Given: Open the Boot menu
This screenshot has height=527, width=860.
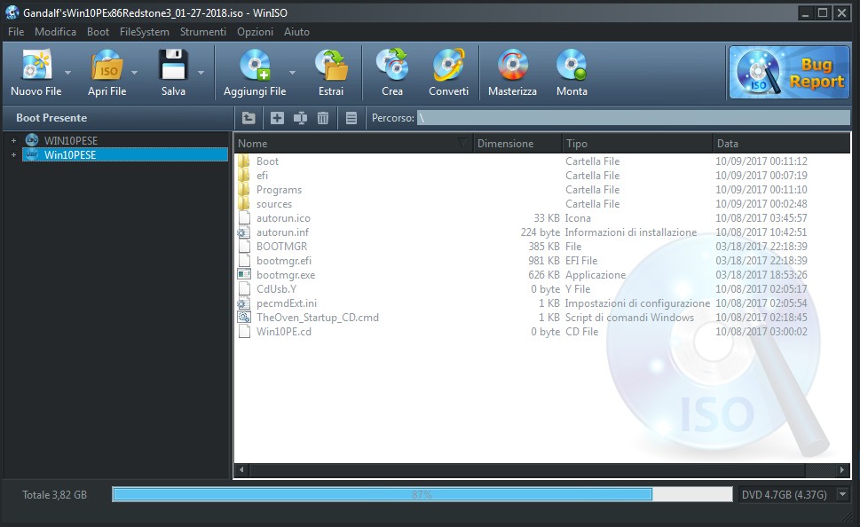Looking at the screenshot, I should [99, 32].
